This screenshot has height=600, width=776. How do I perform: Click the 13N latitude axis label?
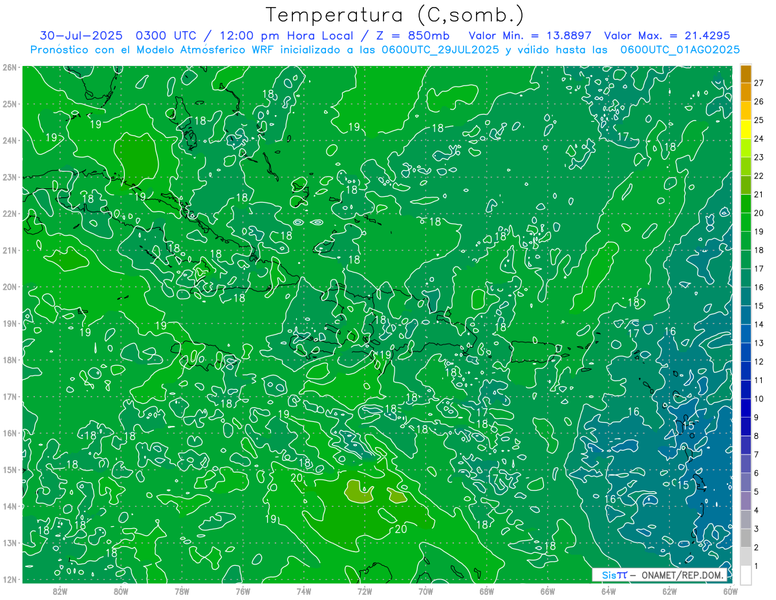(9, 542)
